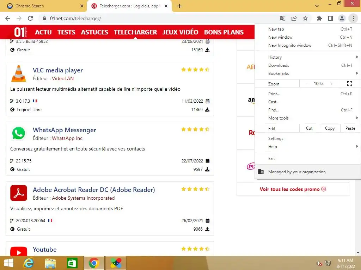
Task: Click the VLC media player cone icon
Action: click(19, 73)
